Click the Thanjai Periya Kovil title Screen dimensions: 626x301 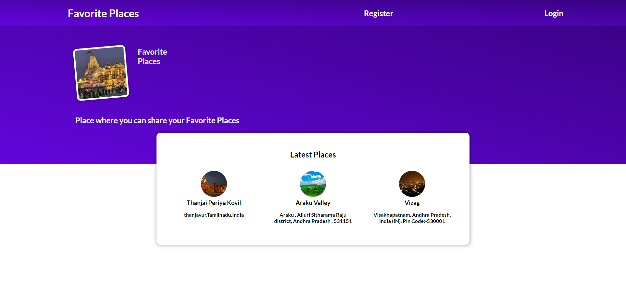(214, 202)
